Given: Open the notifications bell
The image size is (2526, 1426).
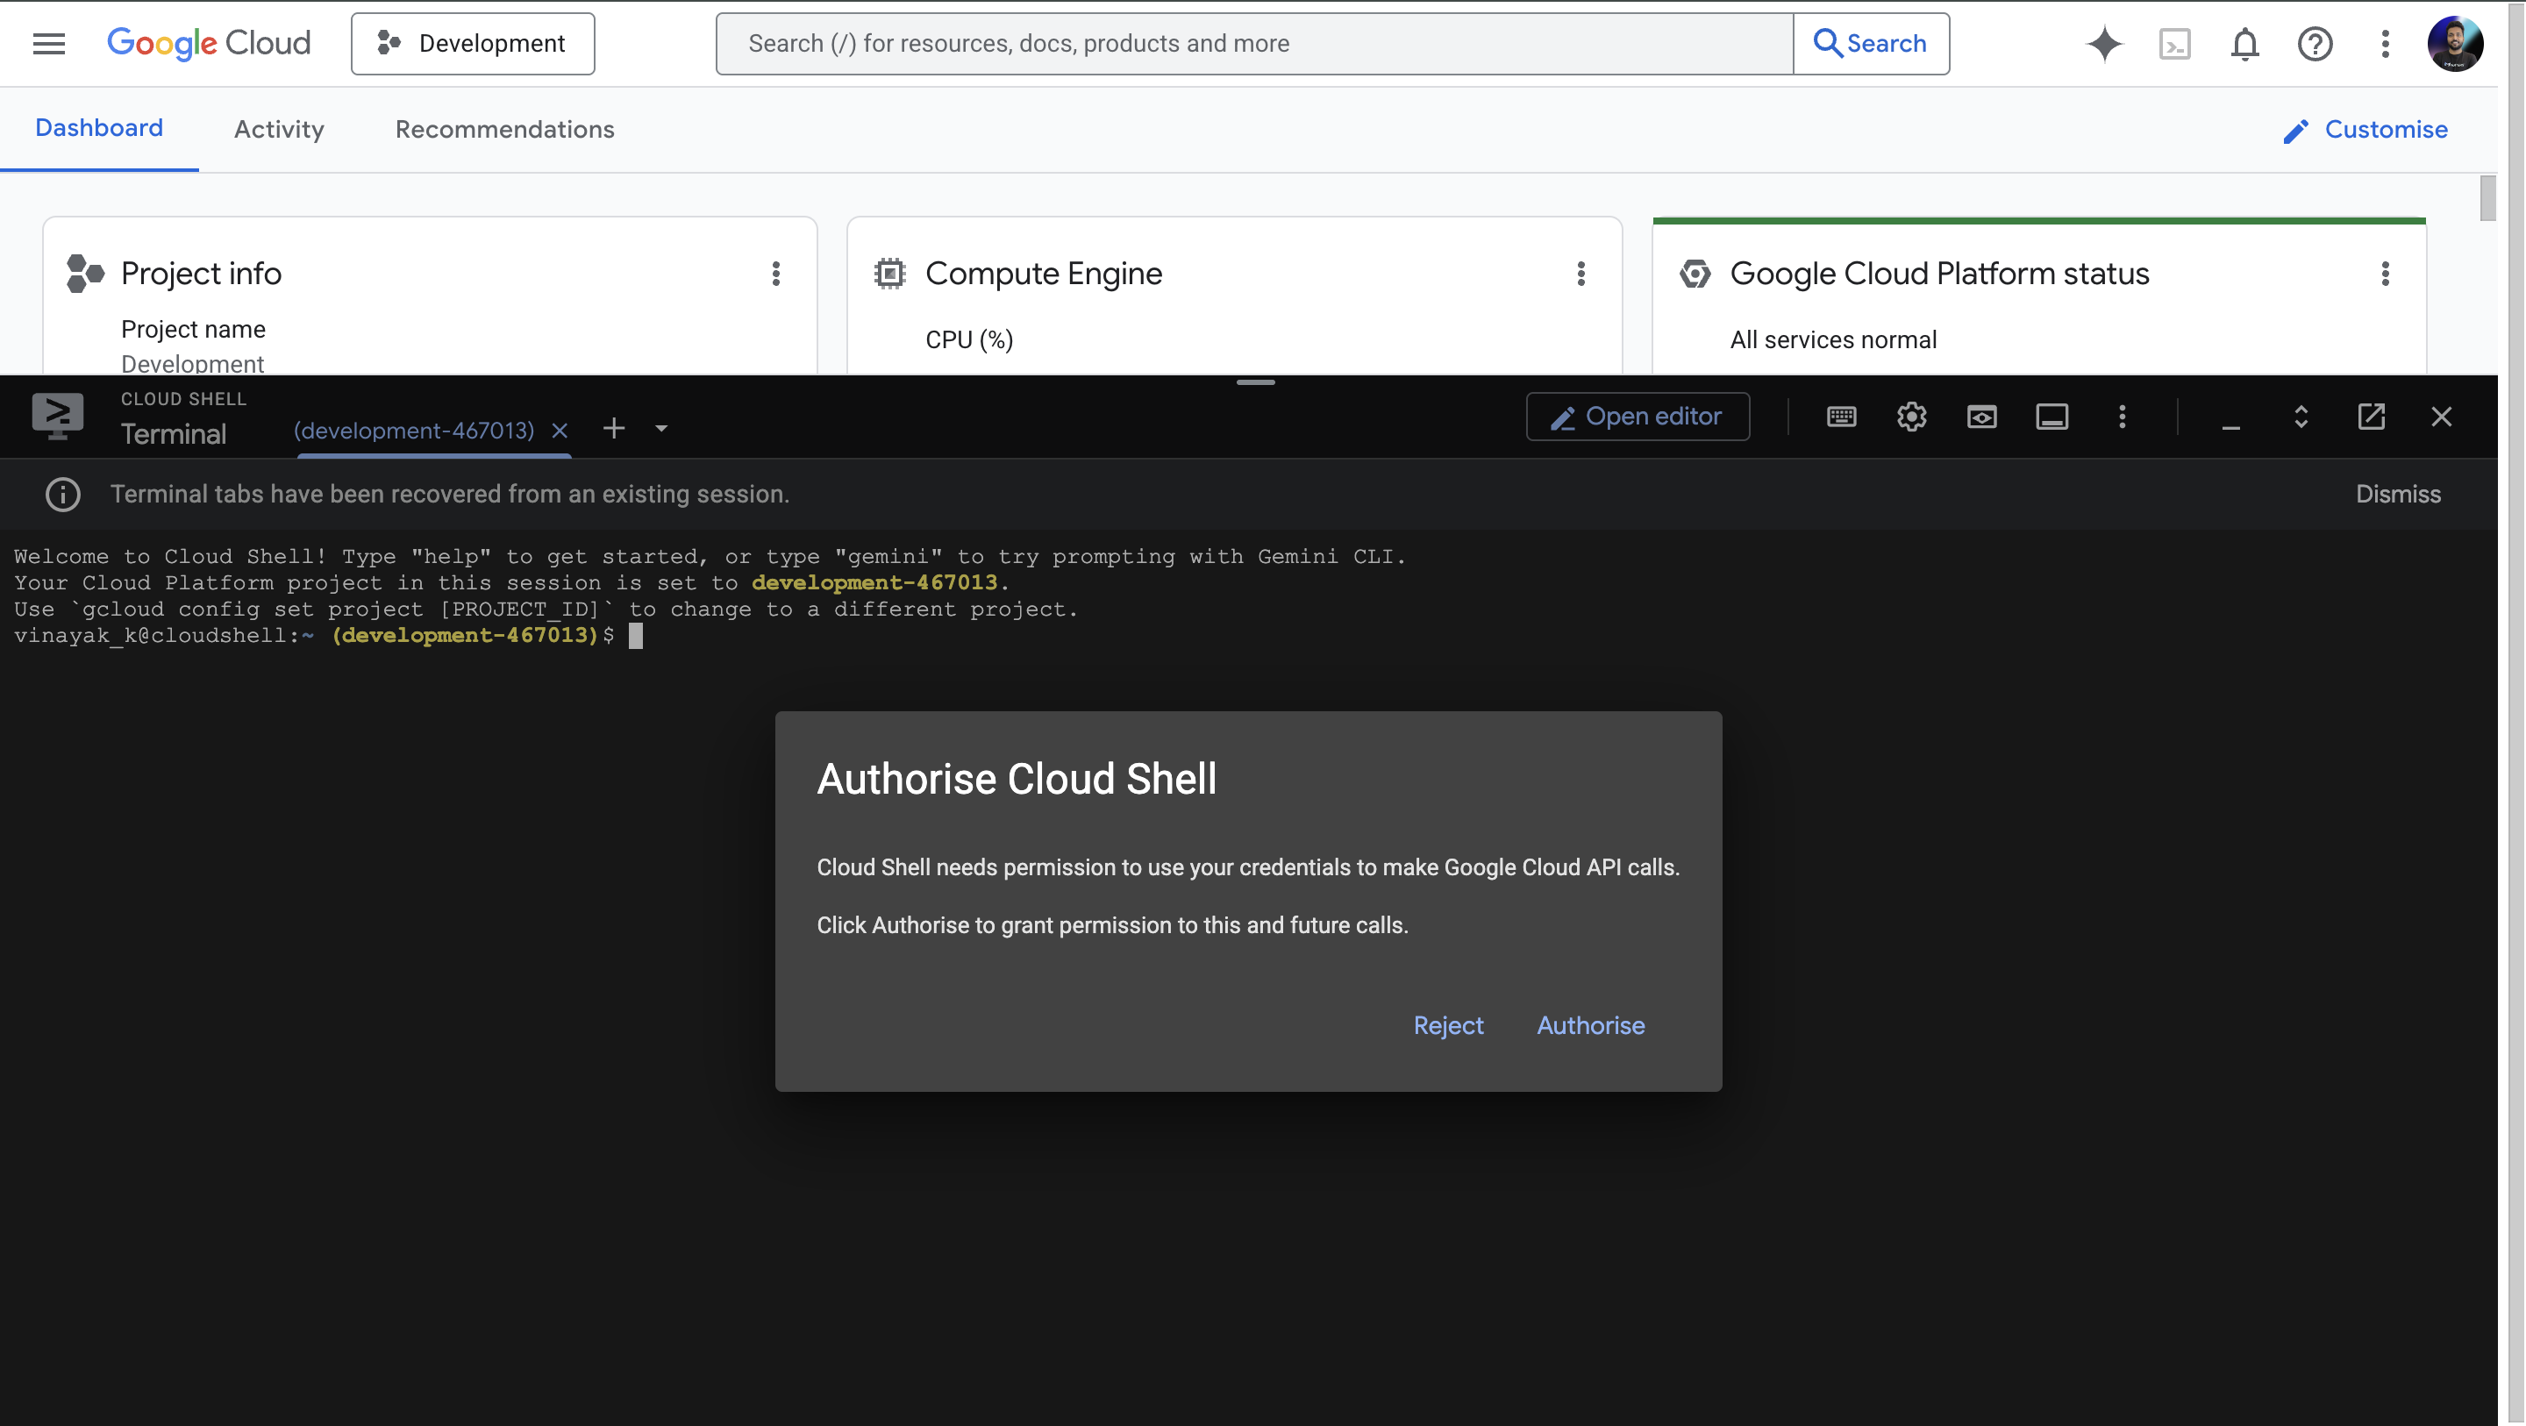Looking at the screenshot, I should point(2244,43).
